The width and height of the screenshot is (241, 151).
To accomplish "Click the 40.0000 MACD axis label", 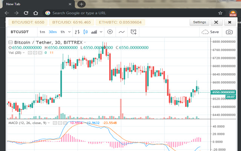I will (x=218, y=126).
